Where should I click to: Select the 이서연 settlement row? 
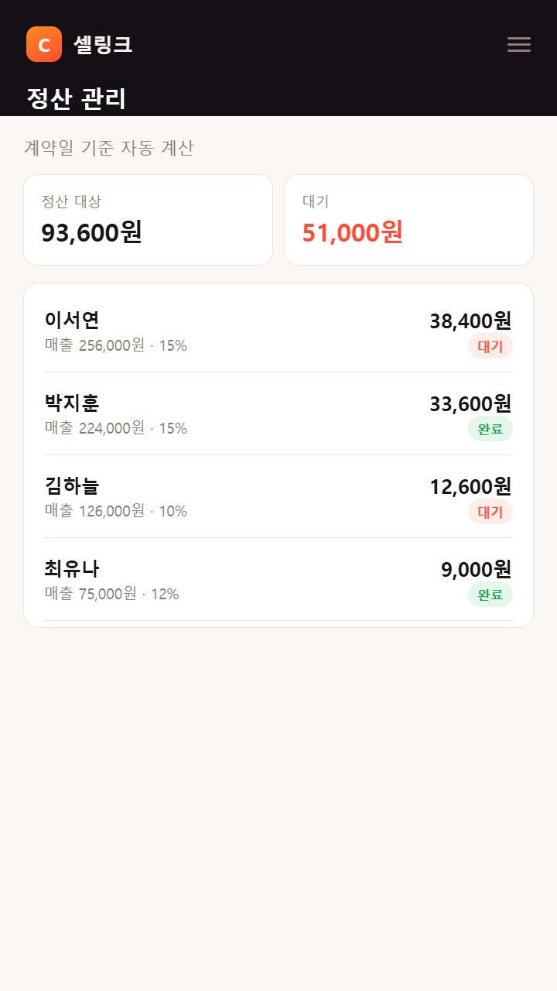(278, 331)
